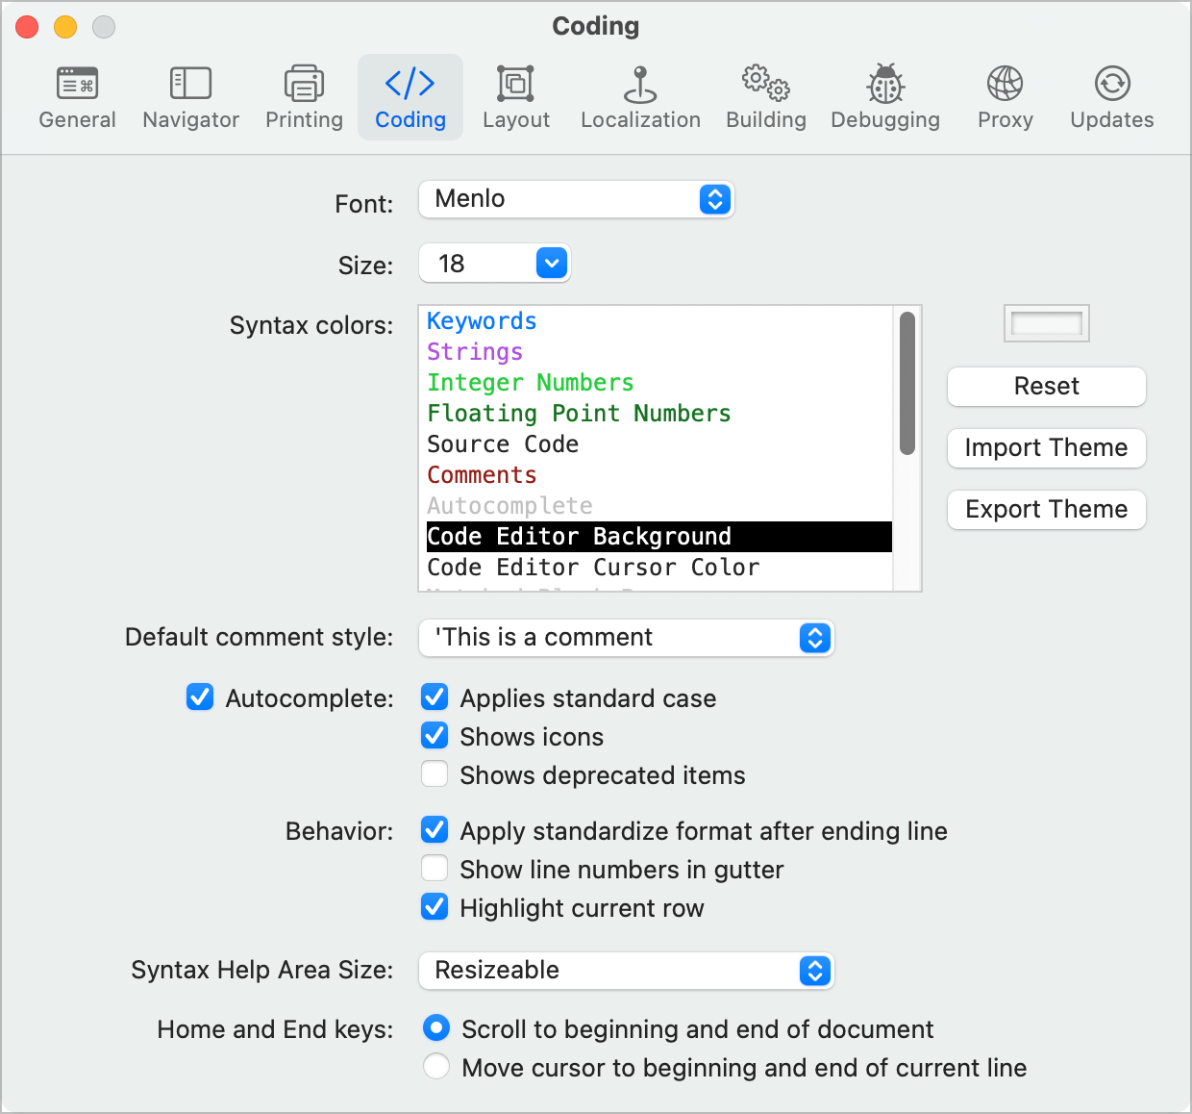Click the Export Theme button

pyautogui.click(x=1047, y=510)
